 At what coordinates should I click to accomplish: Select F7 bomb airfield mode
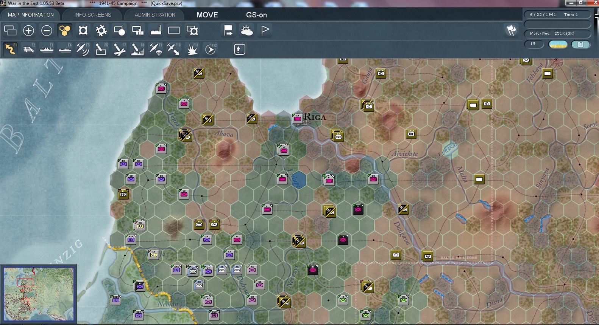coord(119,49)
